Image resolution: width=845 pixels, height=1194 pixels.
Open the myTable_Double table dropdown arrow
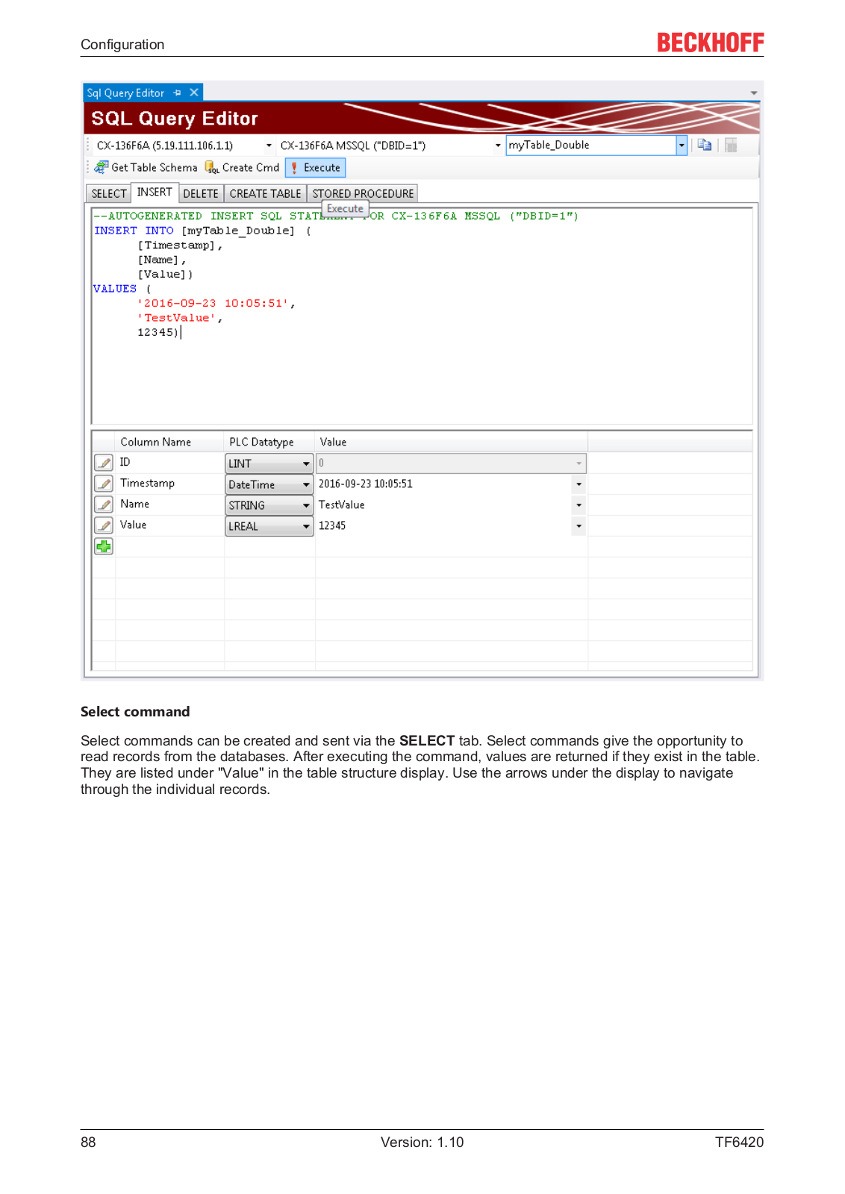point(682,145)
